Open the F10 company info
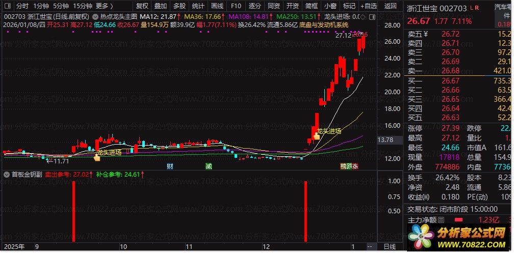The width and height of the screenshot is (514, 253). tap(236, 6)
